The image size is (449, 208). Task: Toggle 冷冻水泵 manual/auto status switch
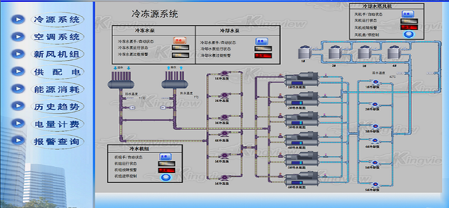click(x=180, y=40)
